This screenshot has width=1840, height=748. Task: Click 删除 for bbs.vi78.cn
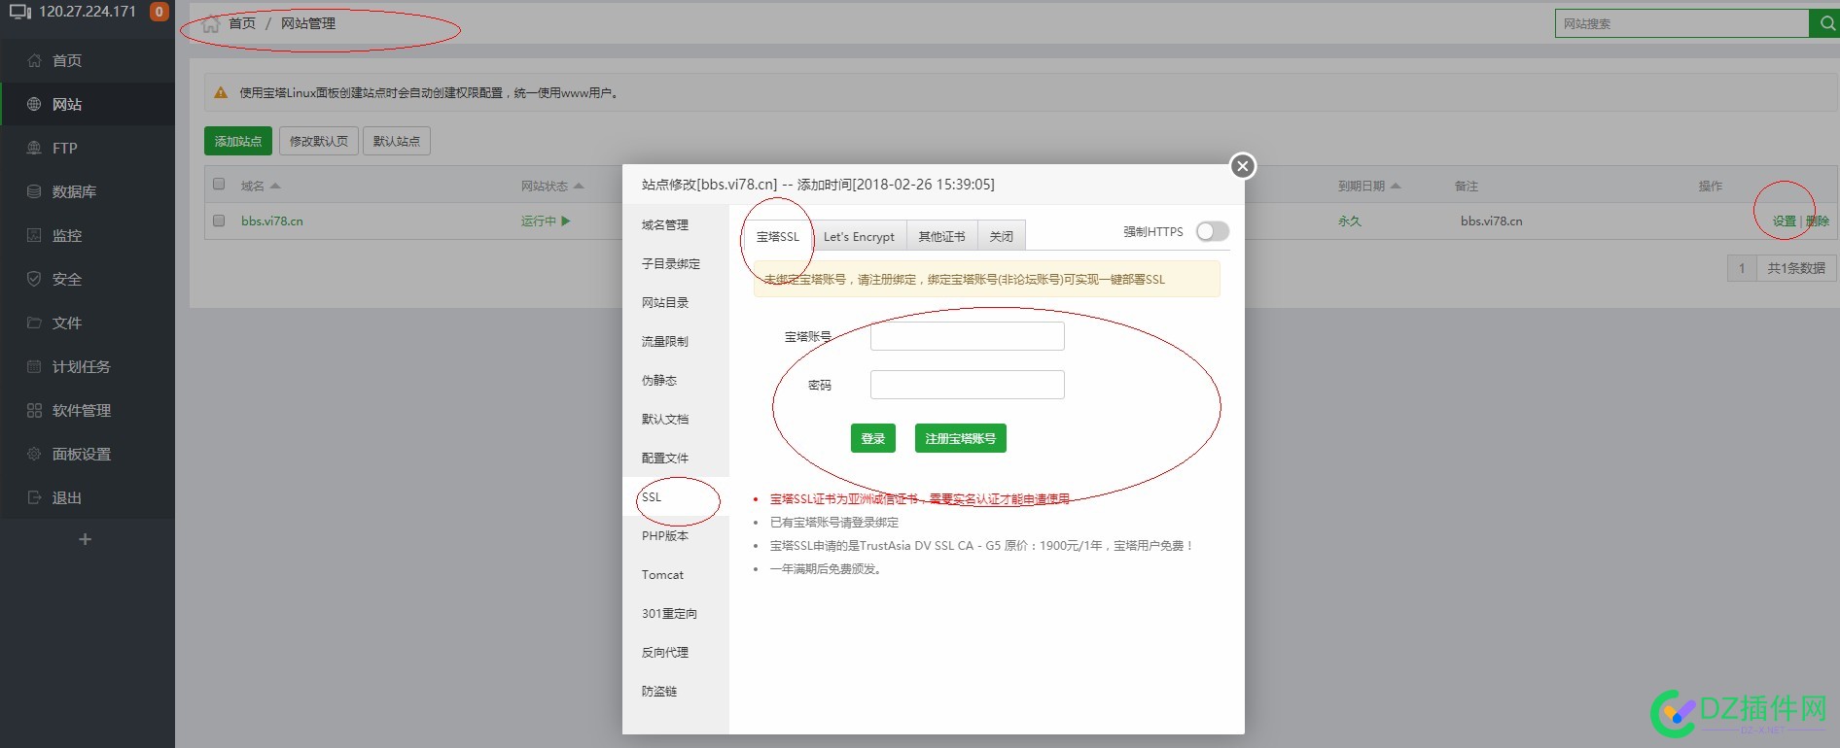(x=1818, y=221)
